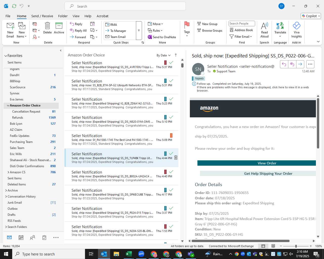The image size is (324, 259).
Task: Open the Address Book
Action: 241,30
